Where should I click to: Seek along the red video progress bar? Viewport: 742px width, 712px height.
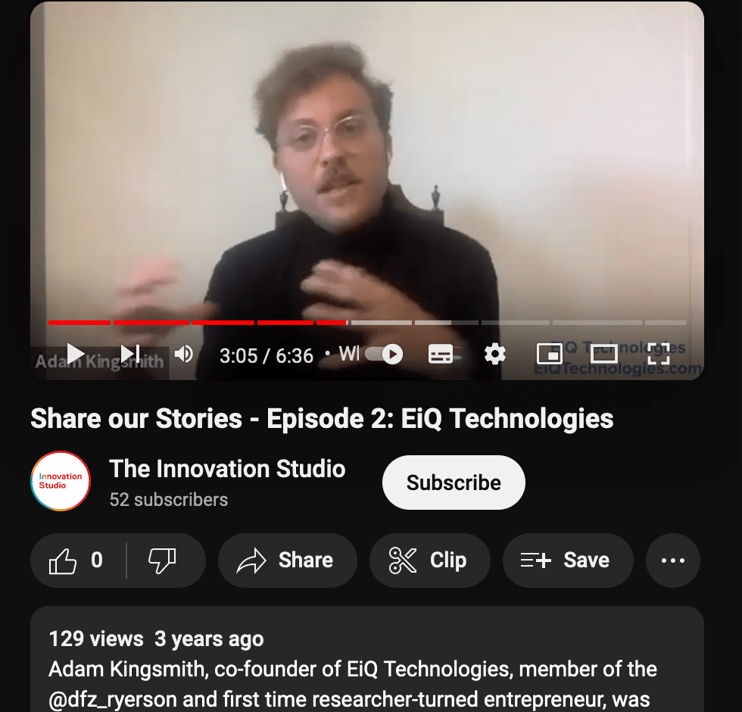(x=366, y=323)
